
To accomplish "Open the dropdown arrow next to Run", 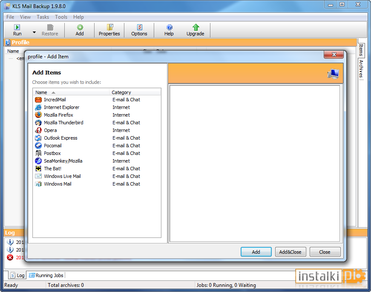I will click(x=35, y=32).
